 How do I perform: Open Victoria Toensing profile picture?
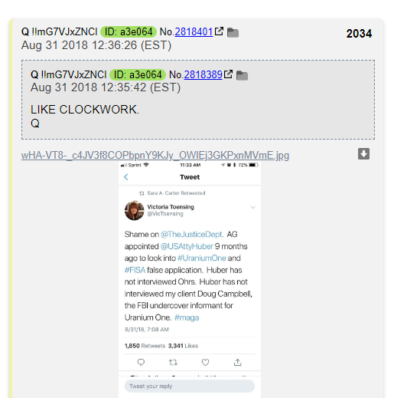pos(135,211)
